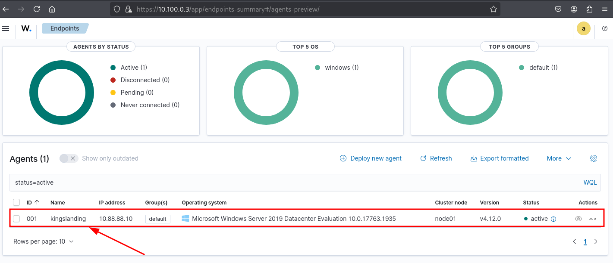Click the Agents by Status donut chart
Viewport: 613px width, 263px height.
click(62, 93)
